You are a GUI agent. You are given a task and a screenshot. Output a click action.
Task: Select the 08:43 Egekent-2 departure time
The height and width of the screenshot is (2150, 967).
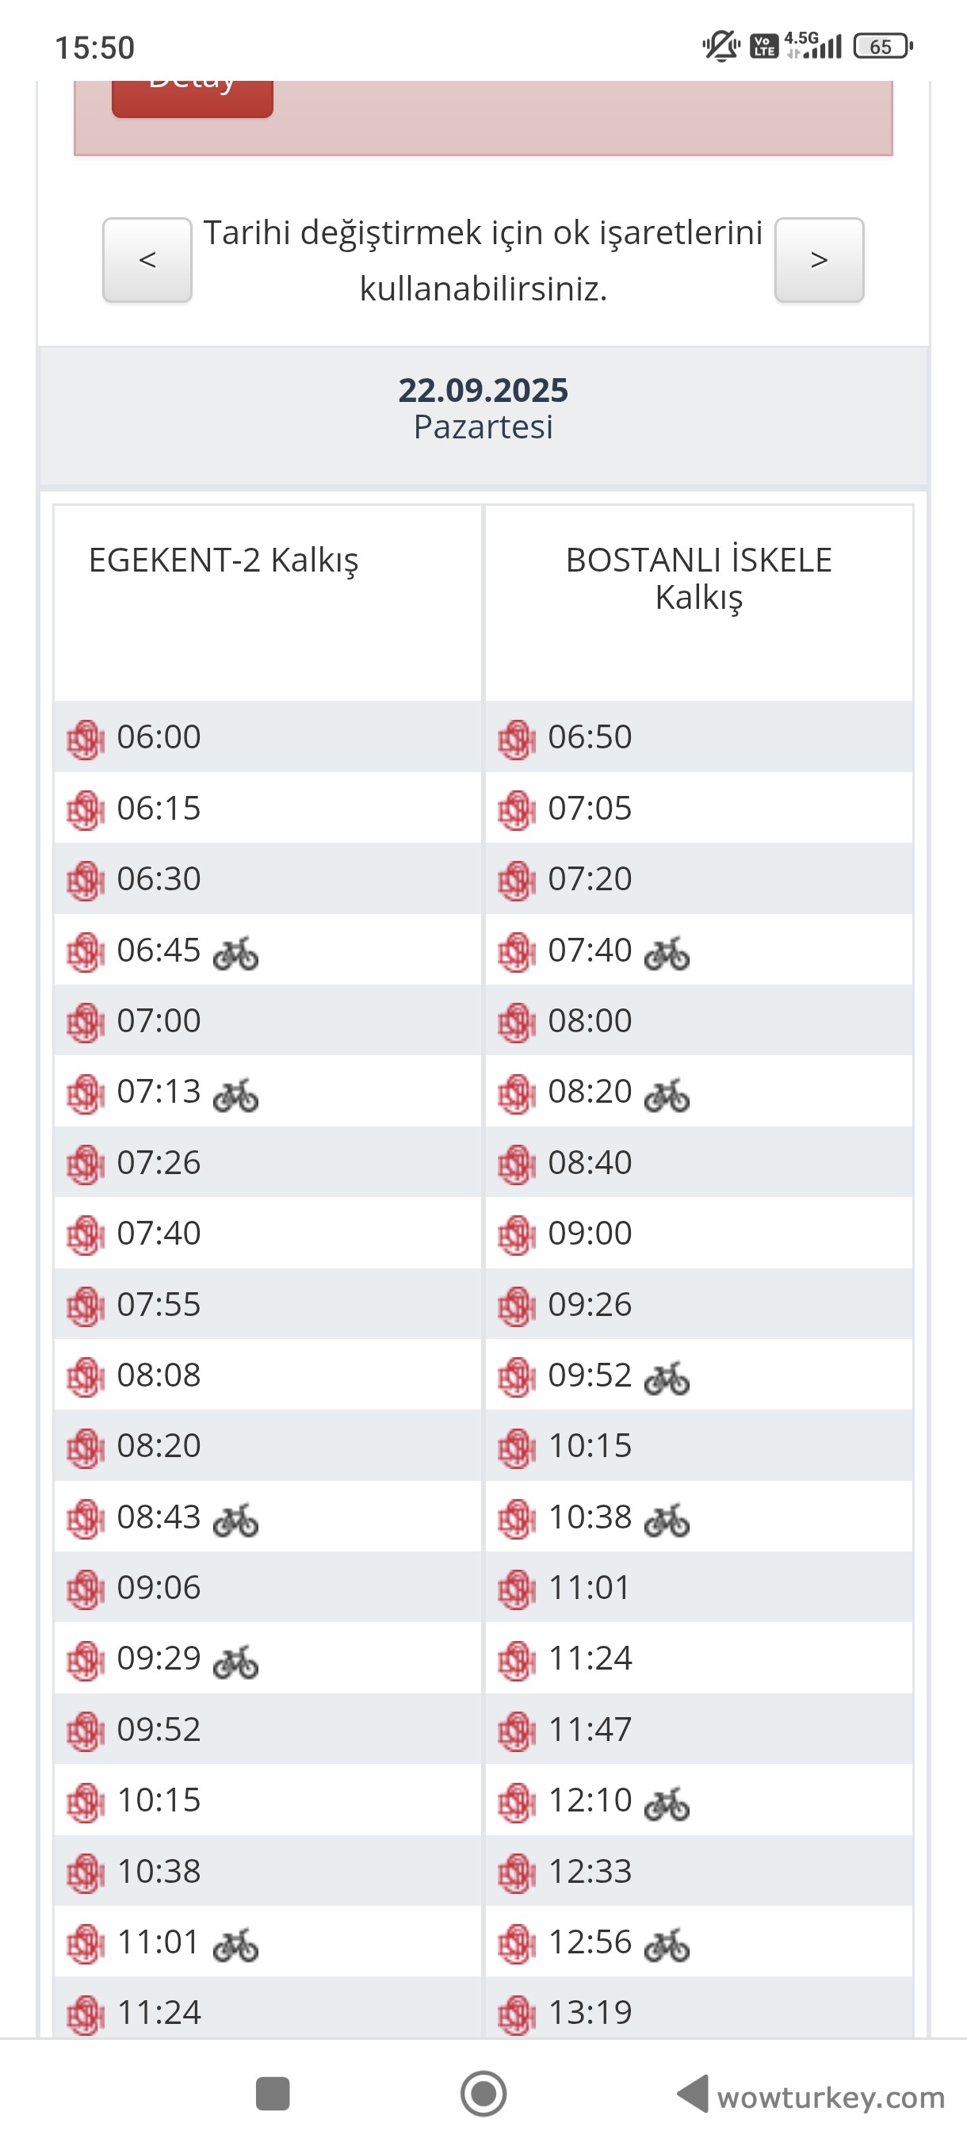pyautogui.click(x=159, y=1517)
